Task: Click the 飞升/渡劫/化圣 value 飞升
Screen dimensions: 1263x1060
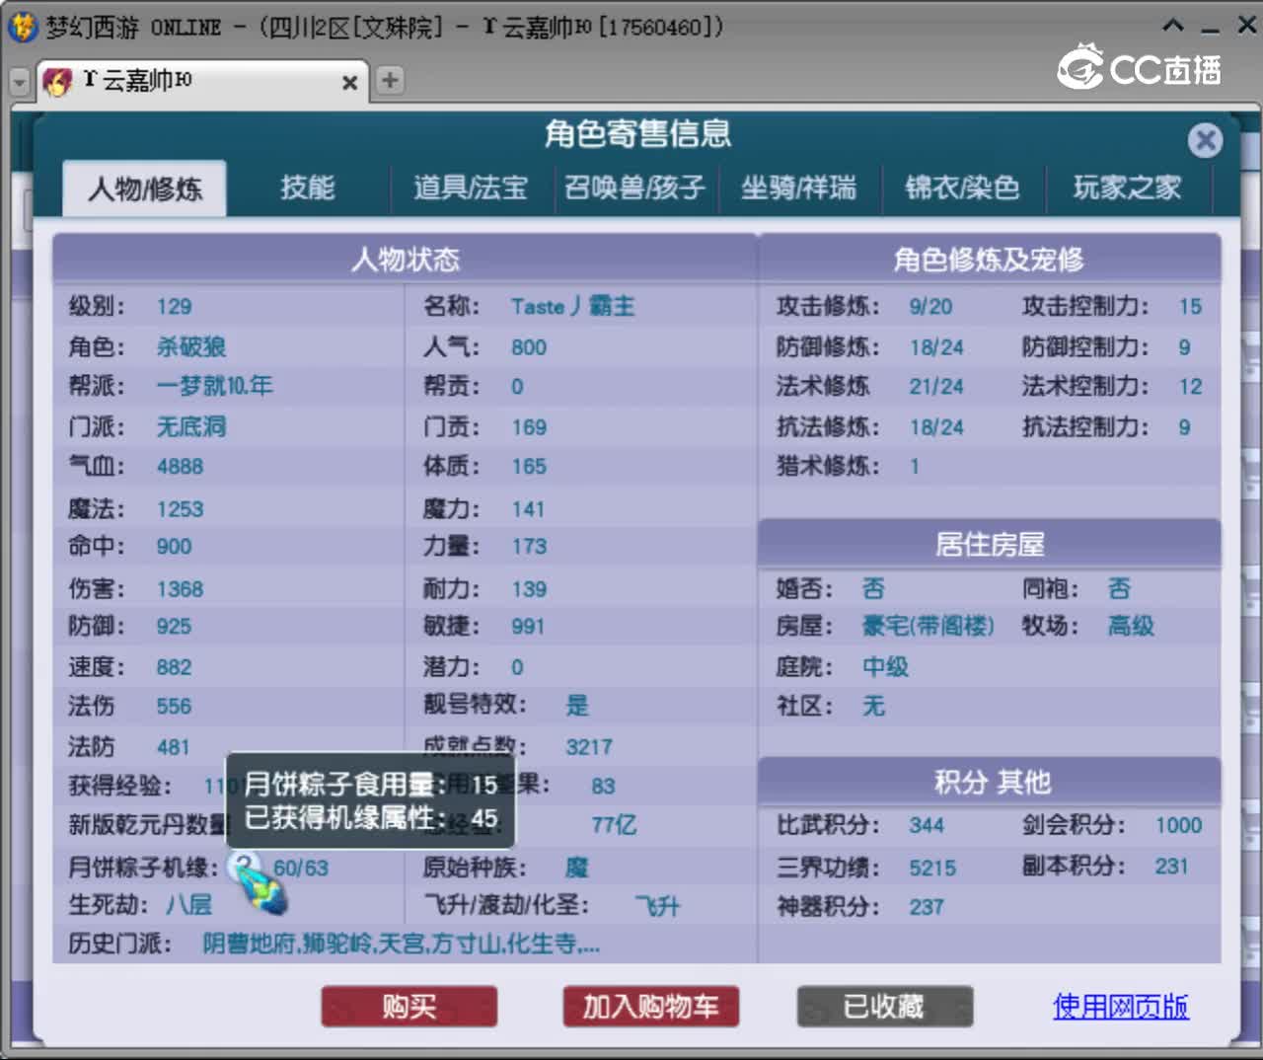Action: tap(657, 905)
